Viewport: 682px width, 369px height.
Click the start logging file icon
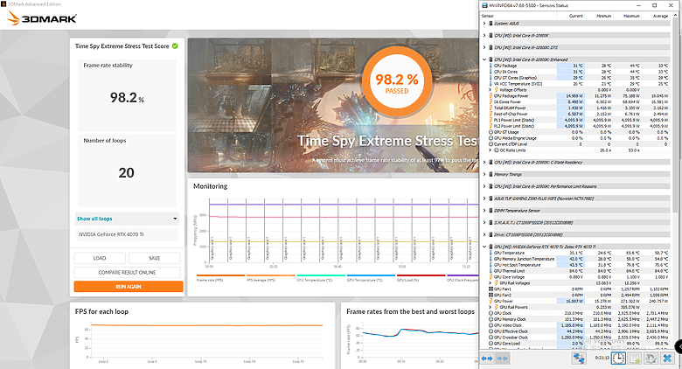(635, 359)
